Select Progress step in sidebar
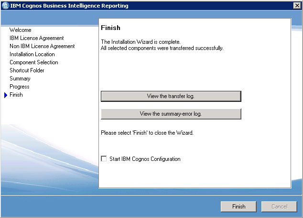 tap(20, 87)
